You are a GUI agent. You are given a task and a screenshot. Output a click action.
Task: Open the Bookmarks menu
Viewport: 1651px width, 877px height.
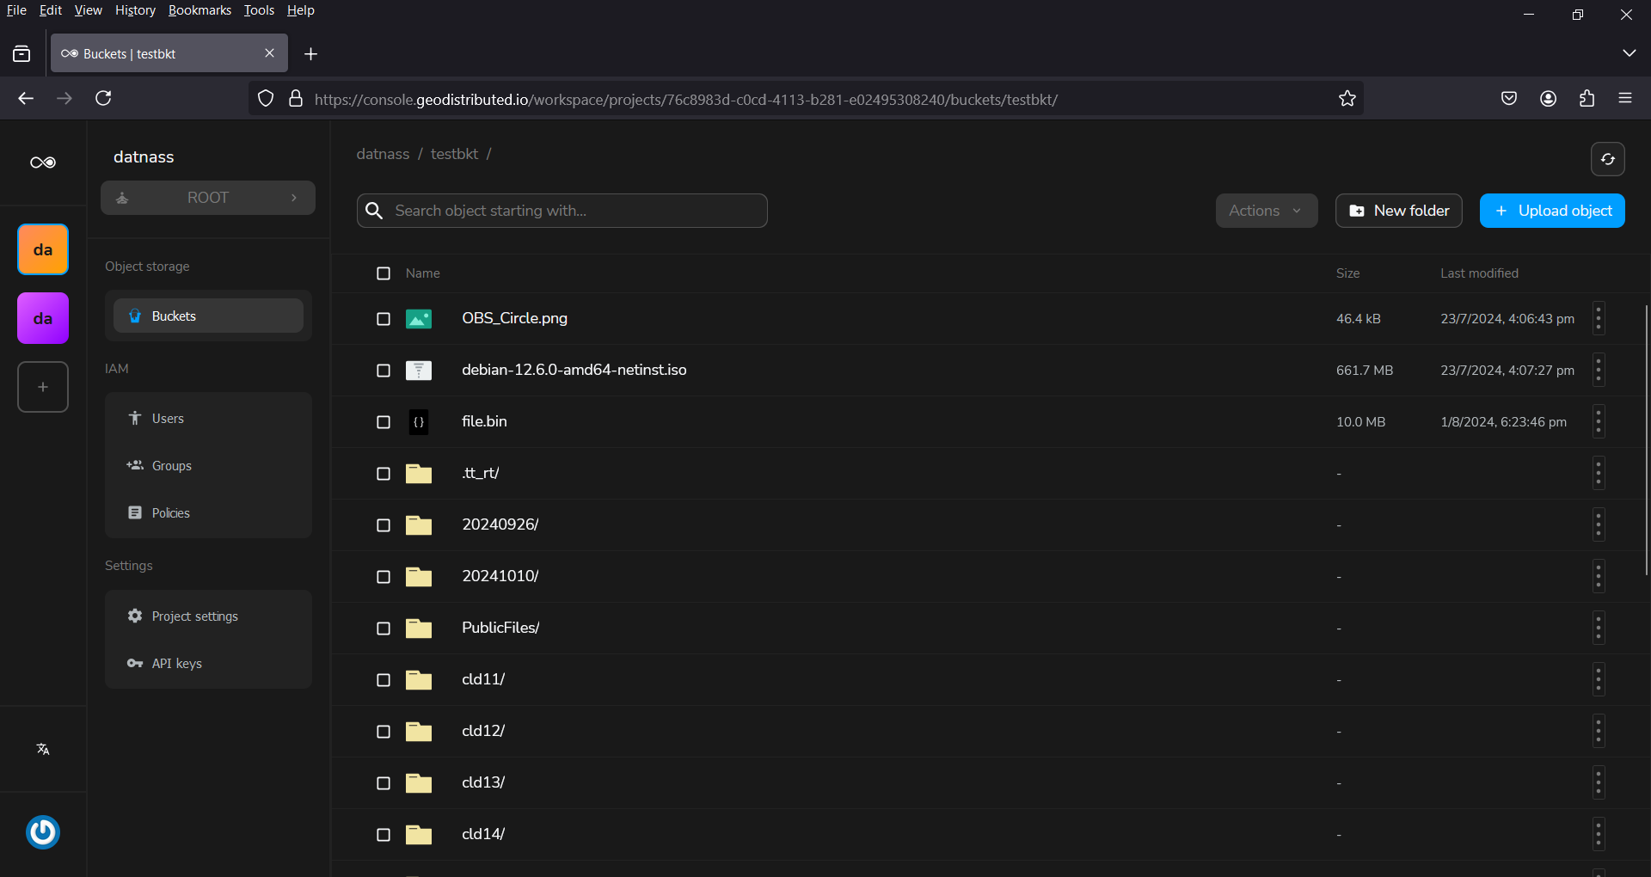coord(199,10)
